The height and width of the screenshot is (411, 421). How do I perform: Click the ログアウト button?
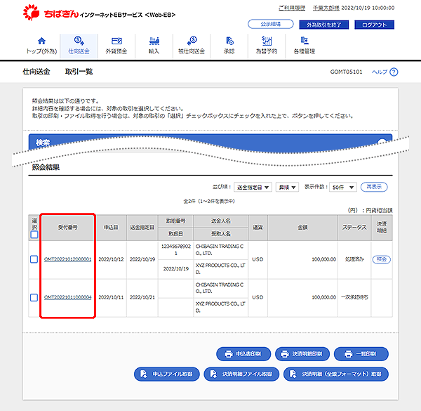[374, 25]
